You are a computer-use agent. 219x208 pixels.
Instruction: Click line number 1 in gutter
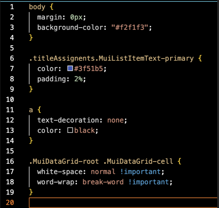tap(12, 7)
